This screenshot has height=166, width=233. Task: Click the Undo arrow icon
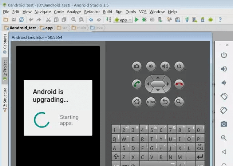pyautogui.click(x=31, y=20)
